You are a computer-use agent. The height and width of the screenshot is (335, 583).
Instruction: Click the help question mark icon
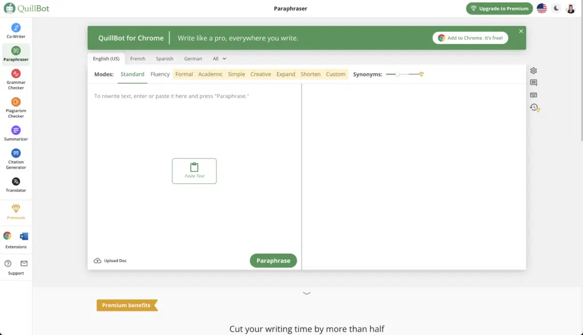(8, 264)
